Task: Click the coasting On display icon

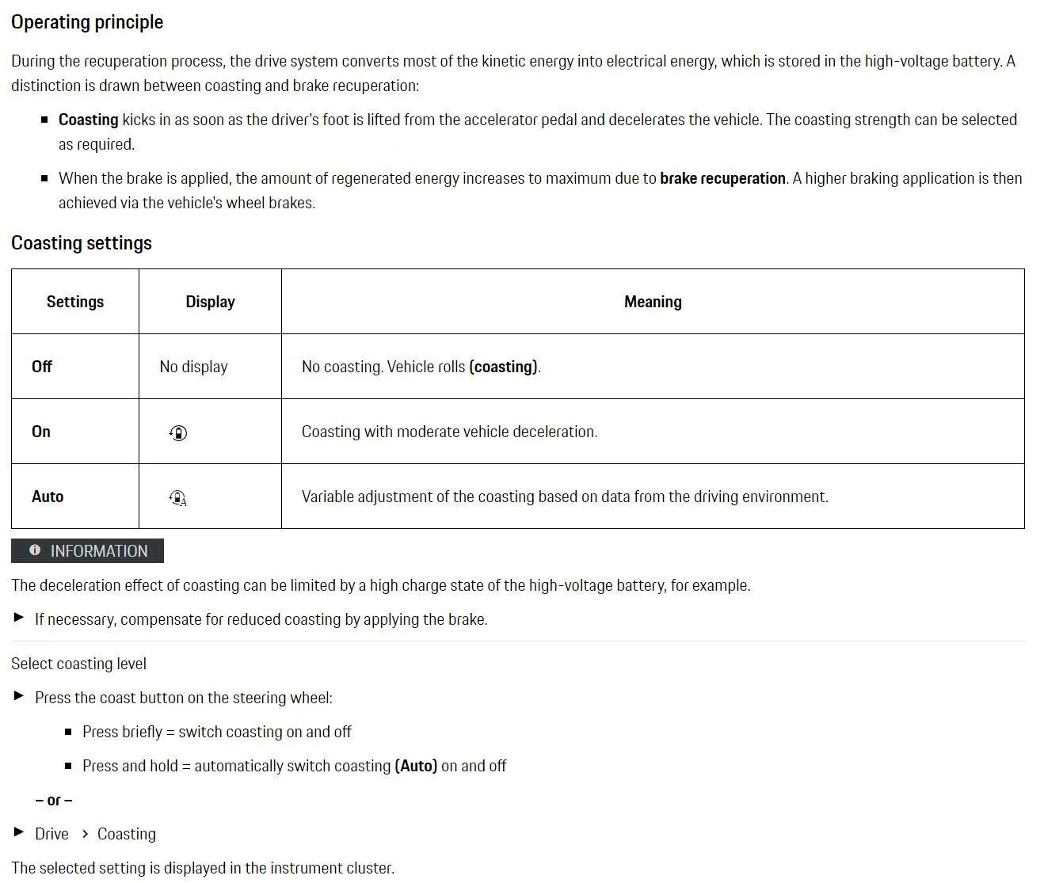Action: click(178, 432)
